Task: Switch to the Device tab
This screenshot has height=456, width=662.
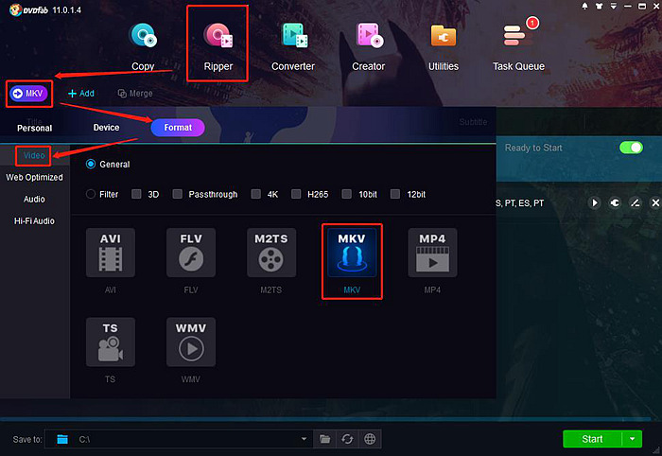Action: click(x=106, y=128)
